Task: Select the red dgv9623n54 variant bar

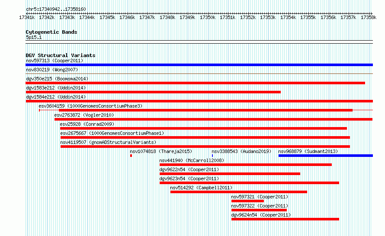Action: pyautogui.click(x=249, y=183)
